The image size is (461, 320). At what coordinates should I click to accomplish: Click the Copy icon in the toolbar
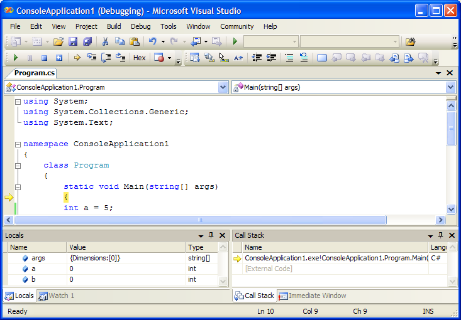119,41
